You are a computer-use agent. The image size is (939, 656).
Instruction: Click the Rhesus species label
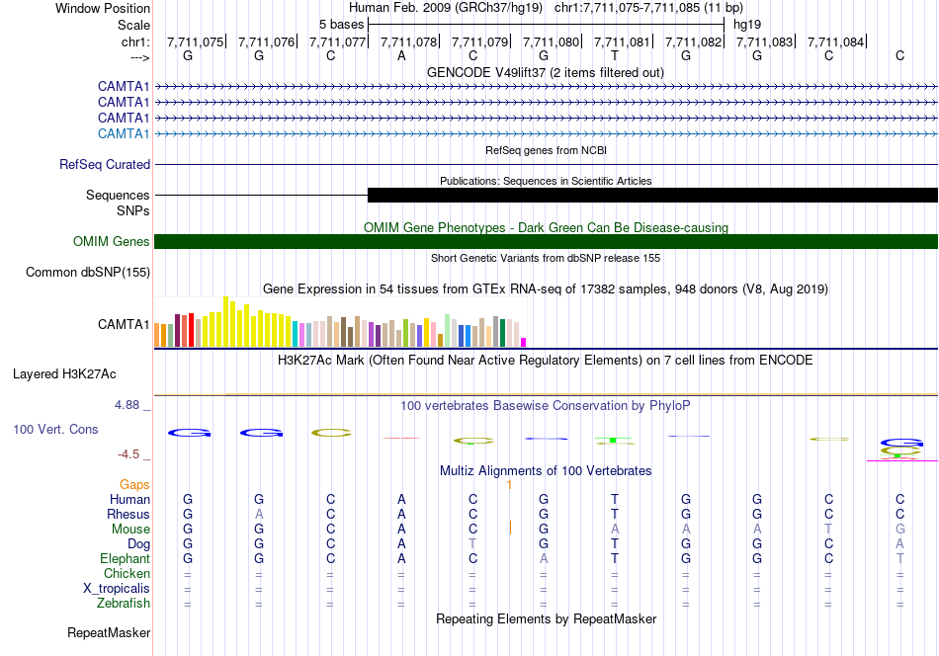[x=128, y=514]
